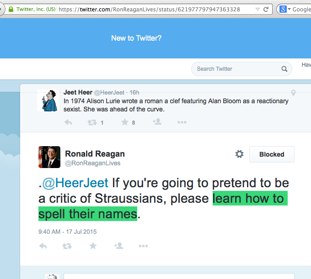Click the Blocked button
Image resolution: width=311 pixels, height=279 pixels.
272,154
